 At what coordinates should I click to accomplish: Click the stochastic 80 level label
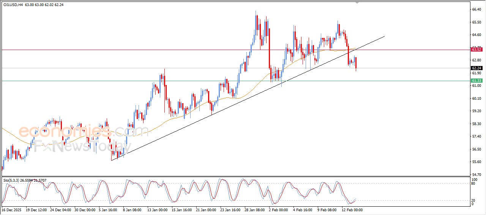coord(473,184)
